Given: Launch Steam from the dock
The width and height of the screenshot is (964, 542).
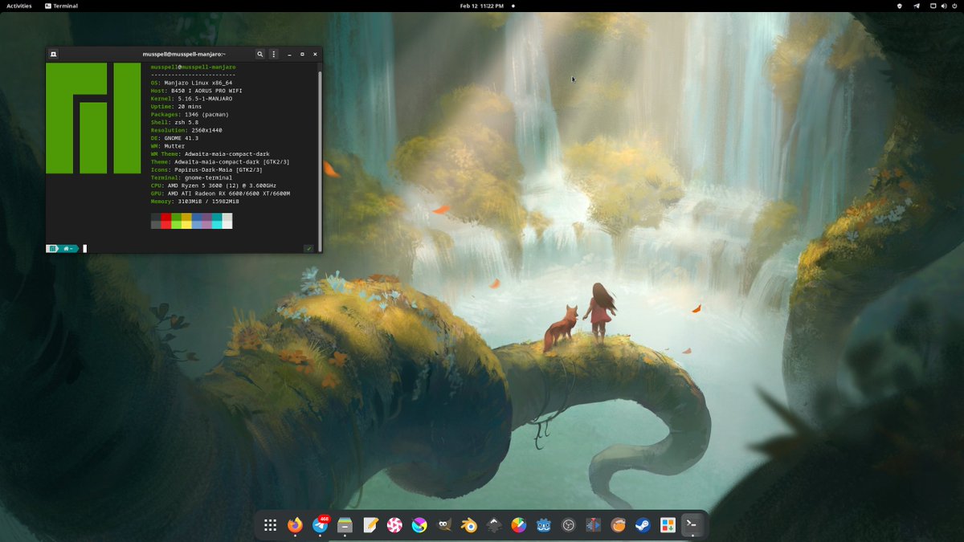Looking at the screenshot, I should point(643,525).
